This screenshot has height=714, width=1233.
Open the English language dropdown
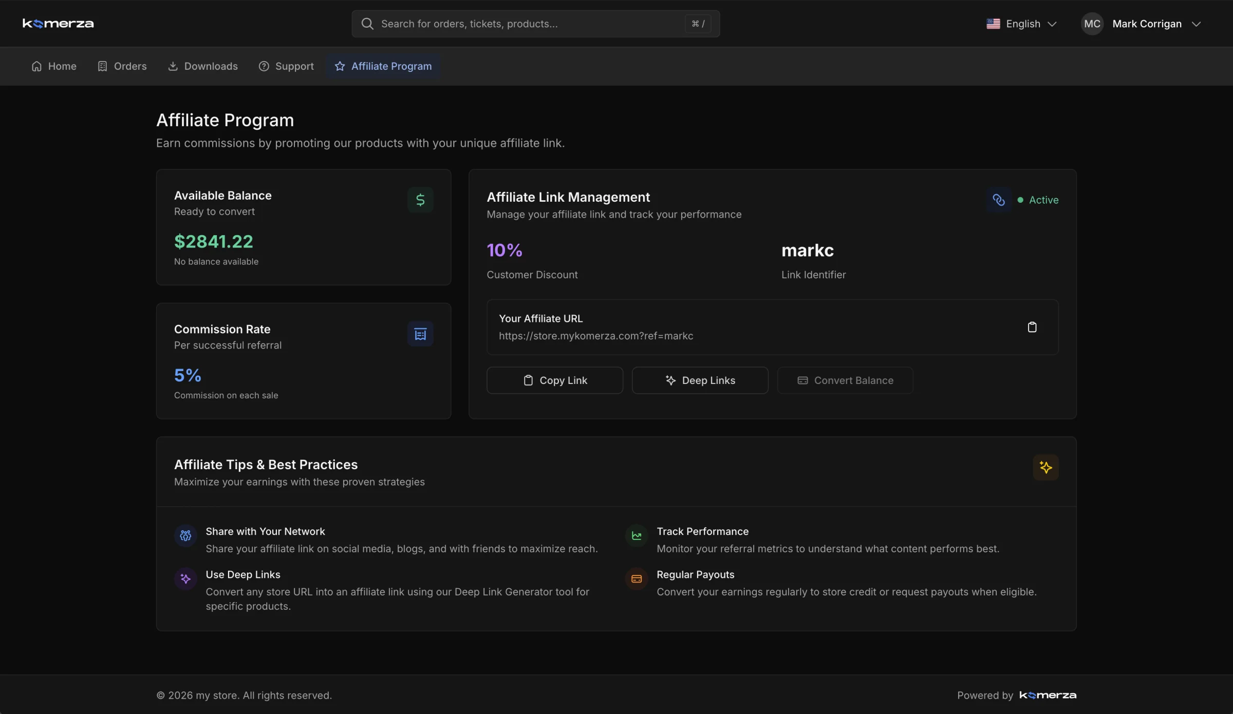click(1022, 24)
